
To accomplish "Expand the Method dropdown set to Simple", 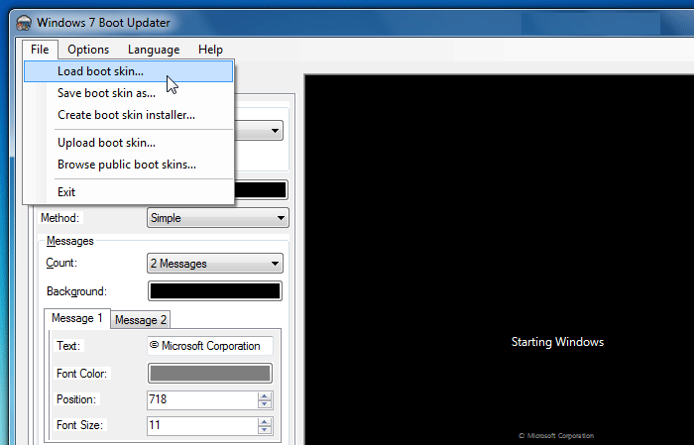I will pos(218,218).
